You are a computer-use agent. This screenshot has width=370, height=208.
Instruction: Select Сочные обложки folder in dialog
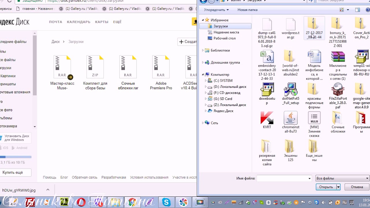click(338, 122)
